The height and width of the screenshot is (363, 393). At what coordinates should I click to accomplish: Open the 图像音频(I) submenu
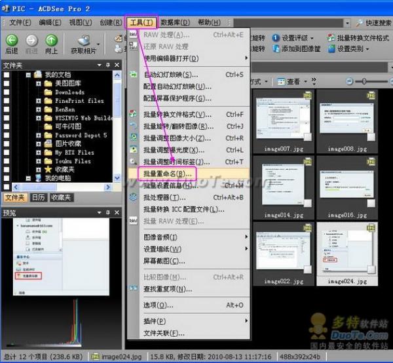tap(189, 237)
